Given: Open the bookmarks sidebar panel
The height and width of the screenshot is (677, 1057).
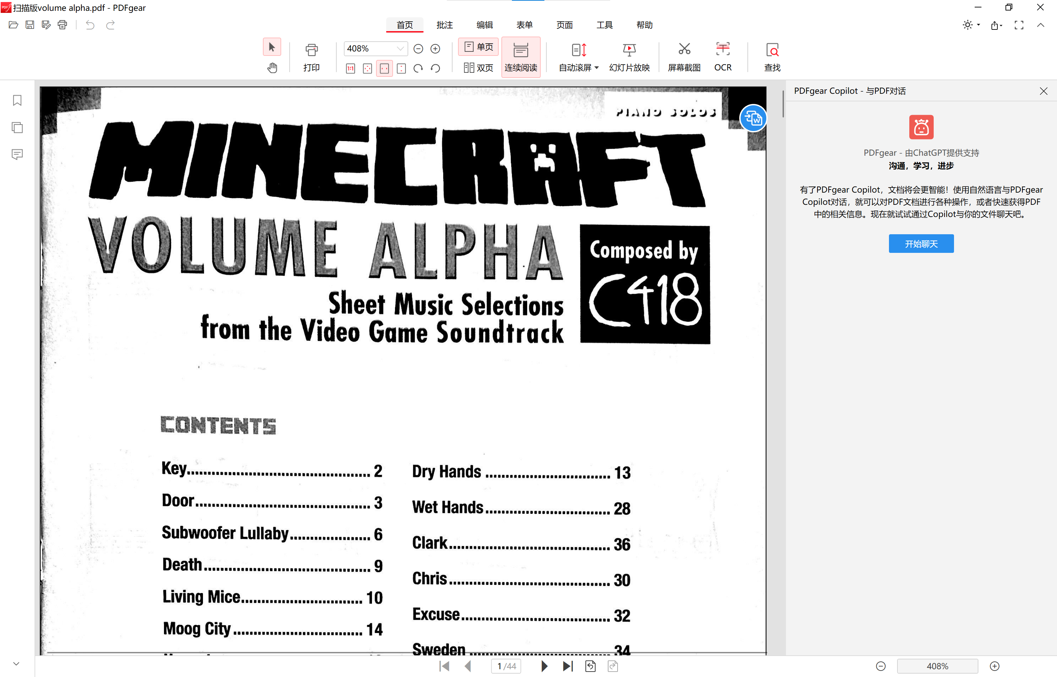Looking at the screenshot, I should [x=17, y=101].
